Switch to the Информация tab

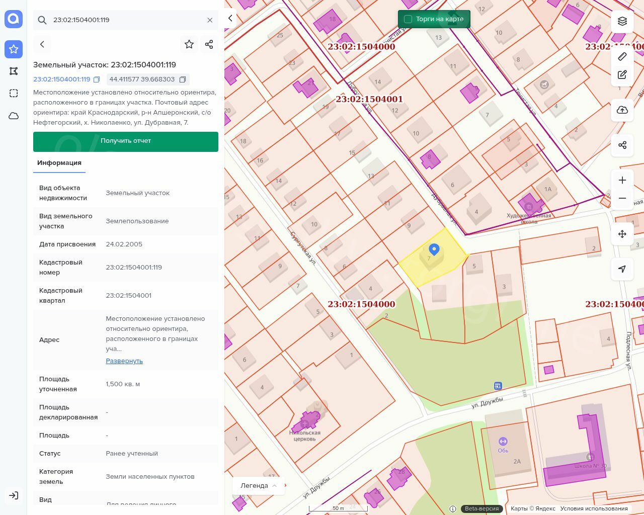tap(59, 163)
